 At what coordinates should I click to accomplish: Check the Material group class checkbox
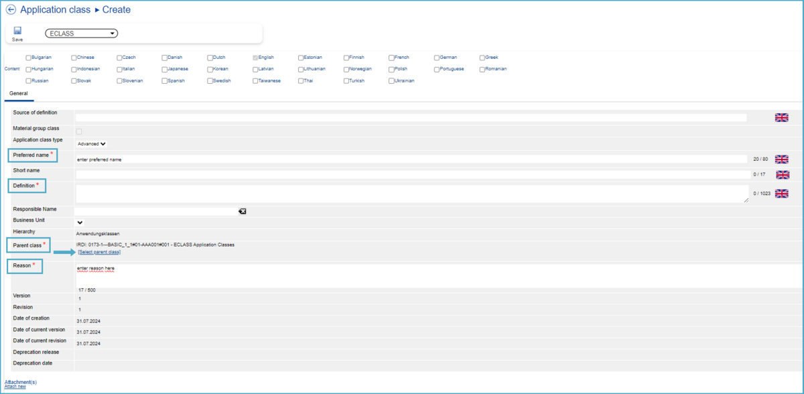coord(79,131)
